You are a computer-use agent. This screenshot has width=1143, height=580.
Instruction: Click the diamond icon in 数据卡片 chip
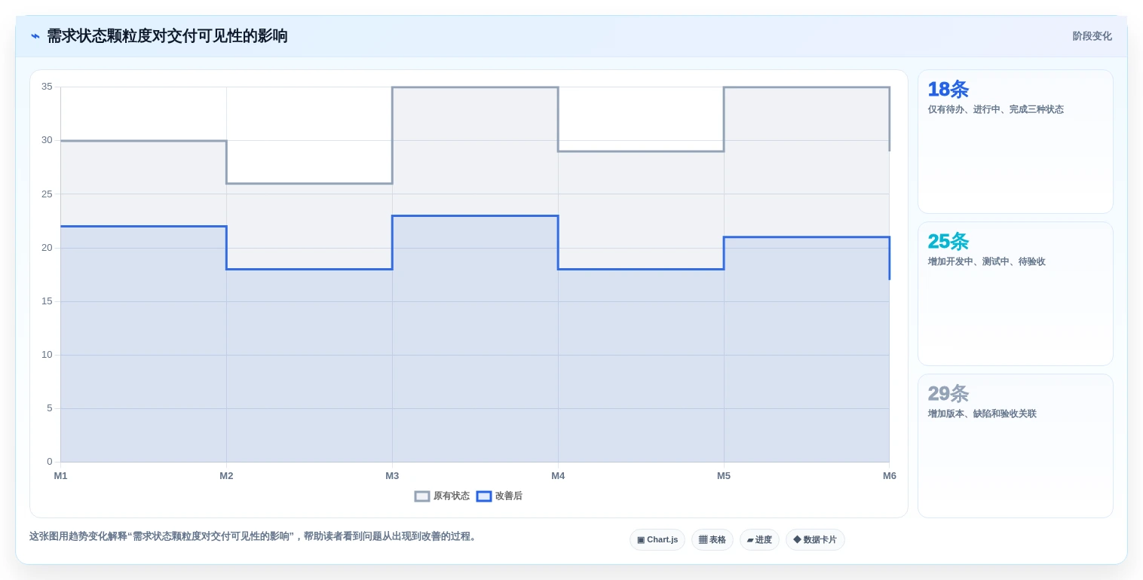[x=797, y=539]
